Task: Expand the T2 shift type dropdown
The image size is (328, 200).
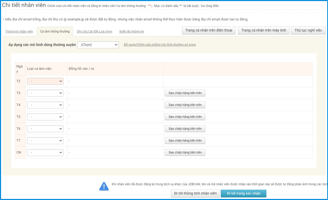Action: [x=45, y=81]
